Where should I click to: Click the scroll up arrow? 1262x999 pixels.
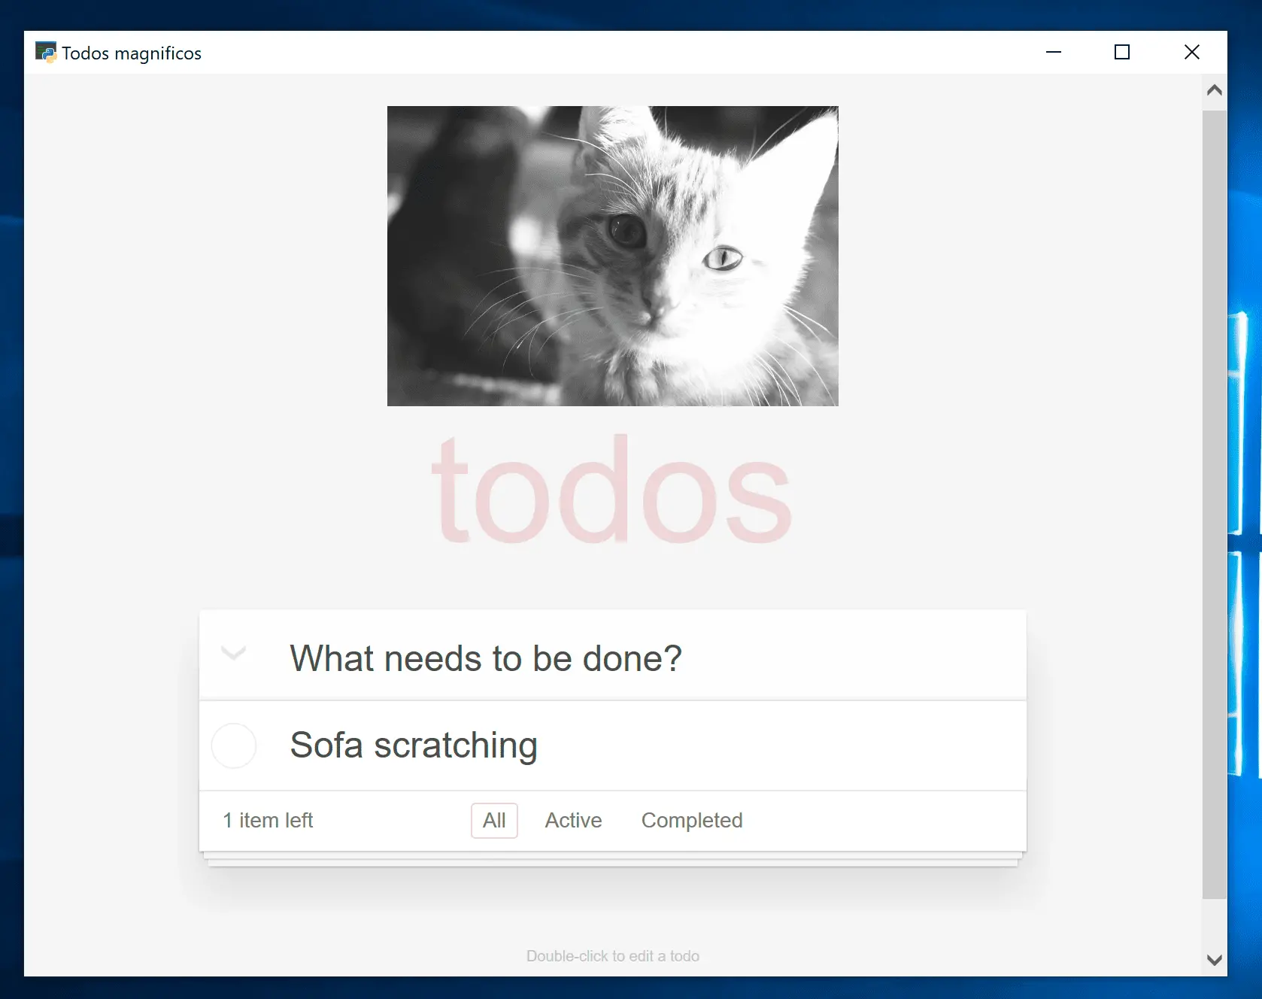click(1214, 91)
